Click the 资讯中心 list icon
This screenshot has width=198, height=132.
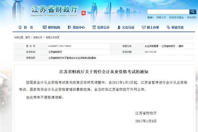pos(69,27)
